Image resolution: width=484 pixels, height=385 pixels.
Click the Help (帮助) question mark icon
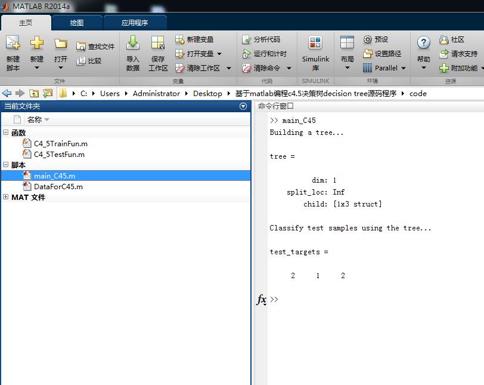point(423,42)
